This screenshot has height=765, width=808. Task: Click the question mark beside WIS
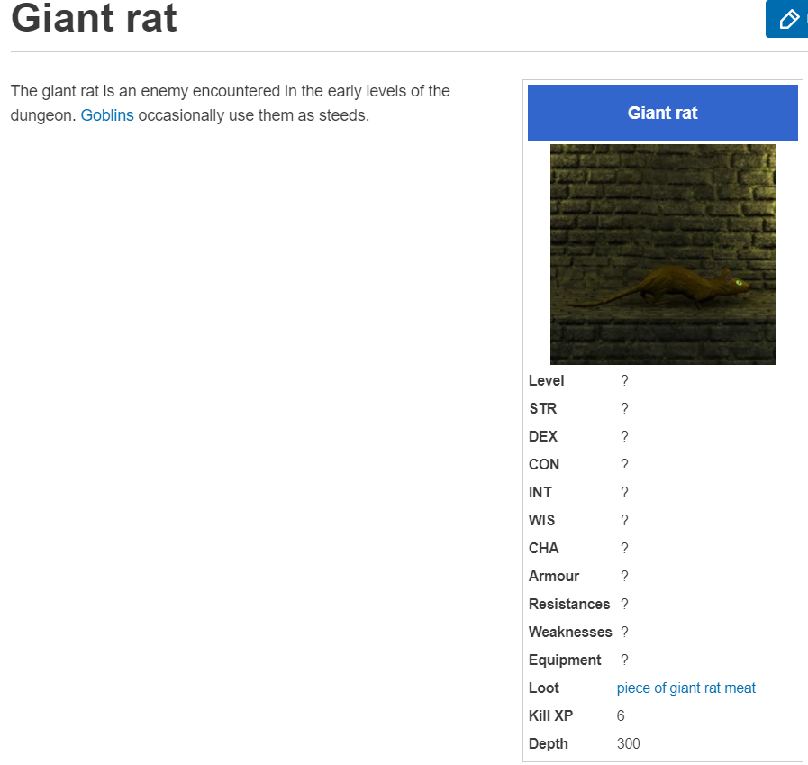pyautogui.click(x=624, y=520)
